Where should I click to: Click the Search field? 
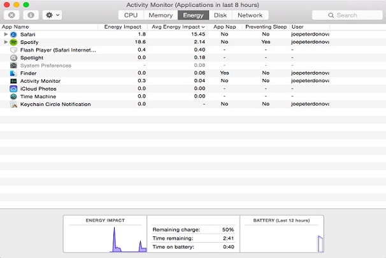click(347, 15)
